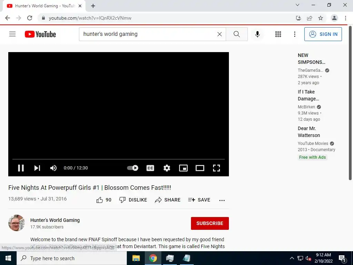
Task: Show hidden system tray icons
Action: 292,258
